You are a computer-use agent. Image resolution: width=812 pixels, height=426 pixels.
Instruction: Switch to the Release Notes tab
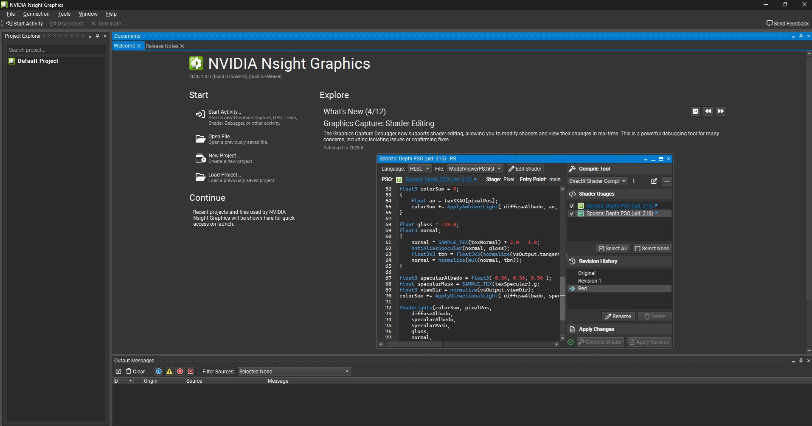(162, 46)
